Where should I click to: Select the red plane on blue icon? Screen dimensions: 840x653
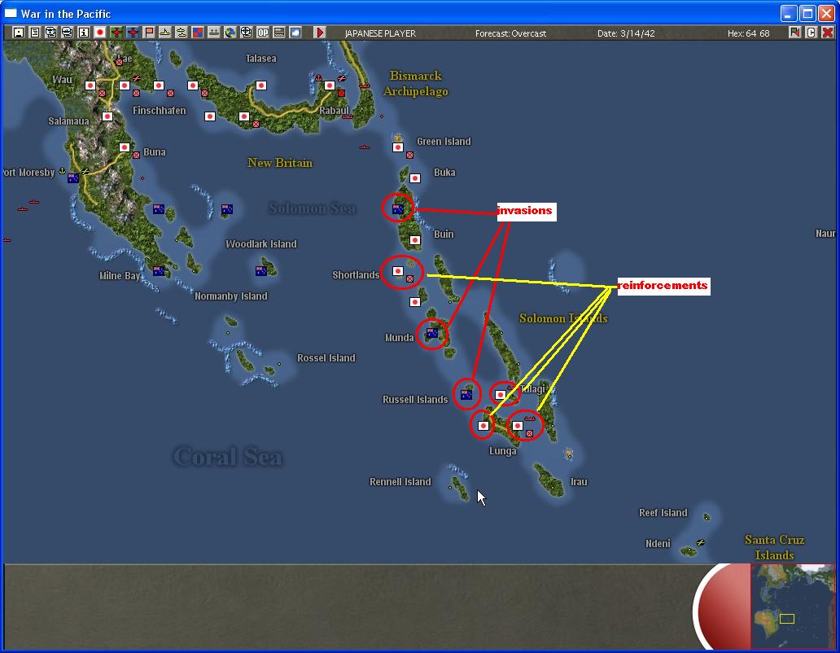tap(133, 33)
